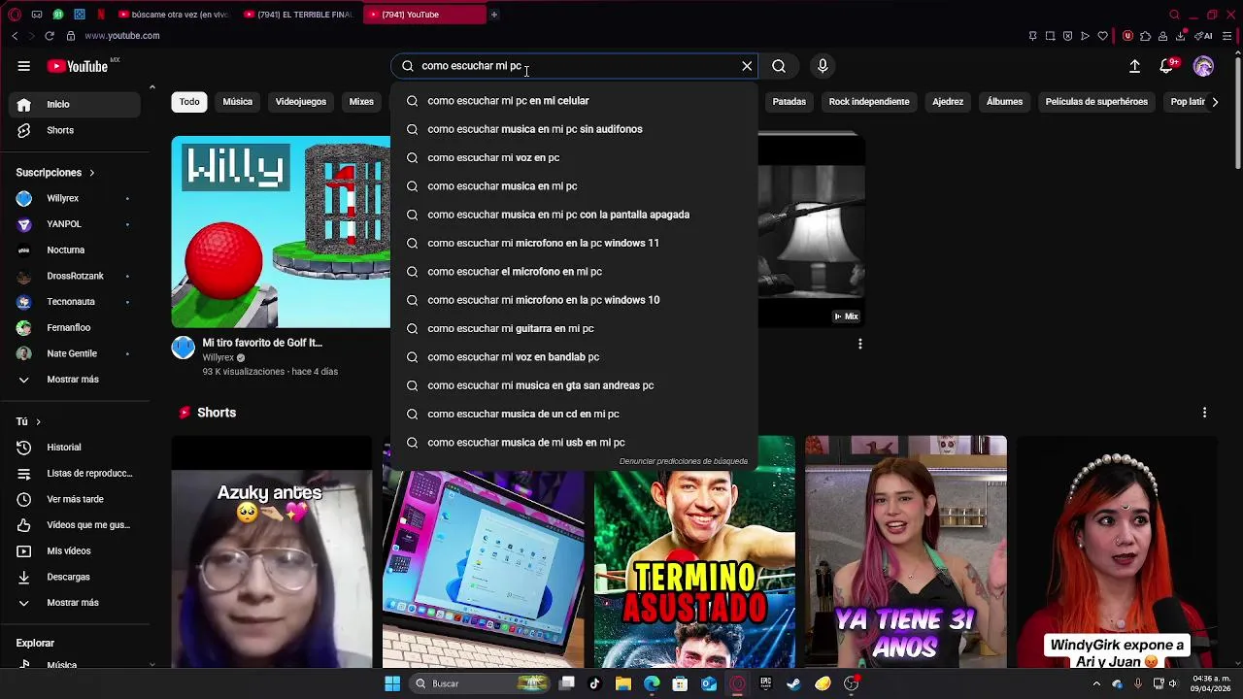The image size is (1243, 699).
Task: Open Ver más tarde list
Action: pos(74,499)
